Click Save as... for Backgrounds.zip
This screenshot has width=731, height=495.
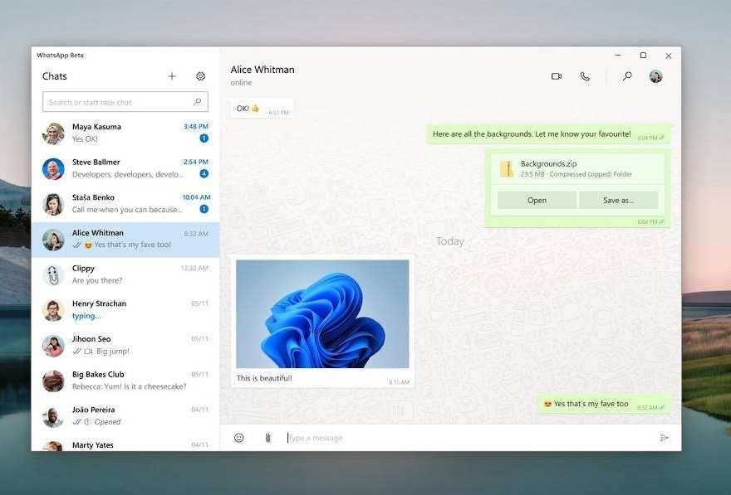click(x=618, y=201)
